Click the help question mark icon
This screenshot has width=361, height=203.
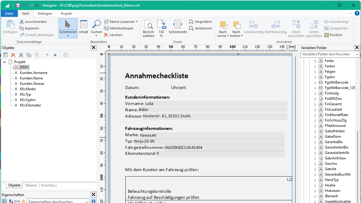coord(357,13)
